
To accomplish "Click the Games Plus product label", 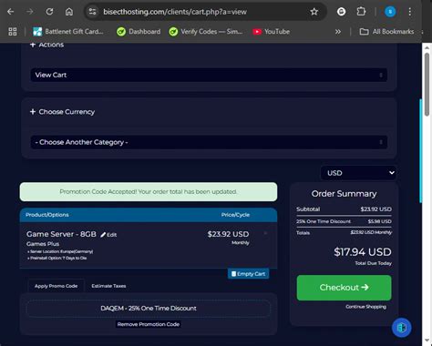I will tap(43, 244).
